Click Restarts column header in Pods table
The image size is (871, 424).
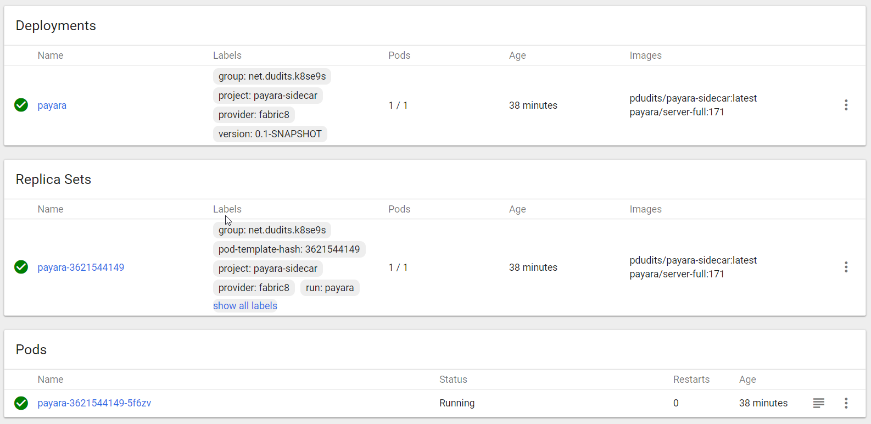point(691,380)
